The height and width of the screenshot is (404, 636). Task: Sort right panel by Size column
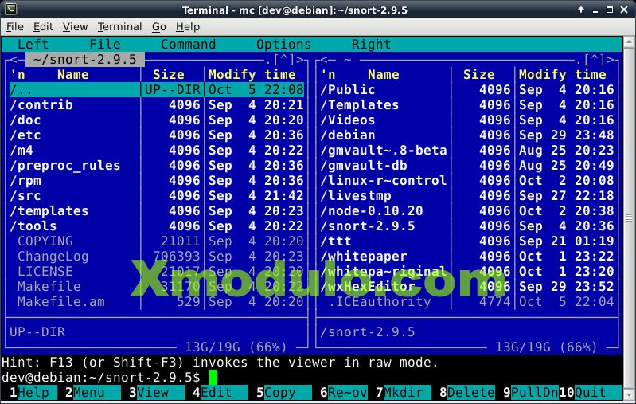pyautogui.click(x=478, y=74)
